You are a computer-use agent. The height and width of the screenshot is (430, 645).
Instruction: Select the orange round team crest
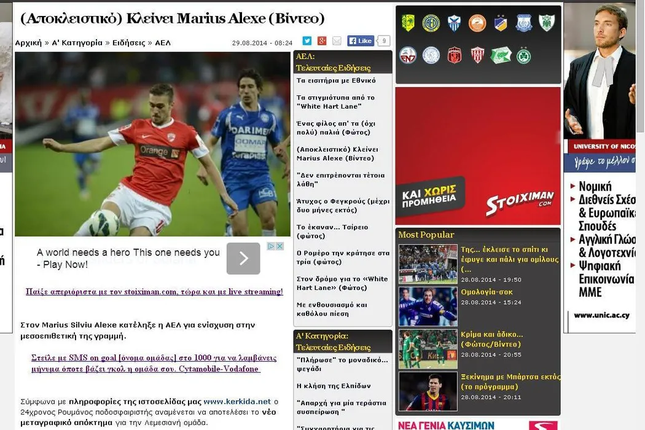[477, 23]
